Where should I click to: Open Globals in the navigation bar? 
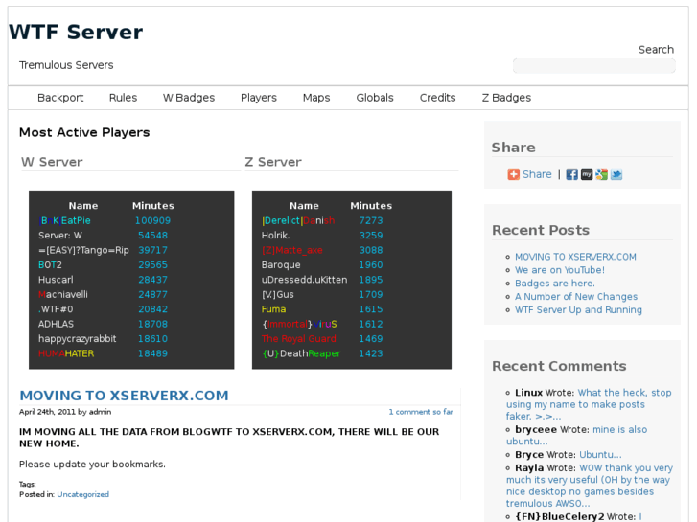pyautogui.click(x=375, y=98)
